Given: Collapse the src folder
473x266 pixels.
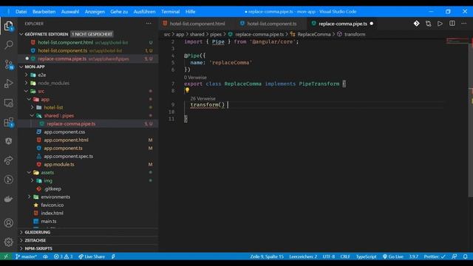Looking at the screenshot, I should [27, 91].
